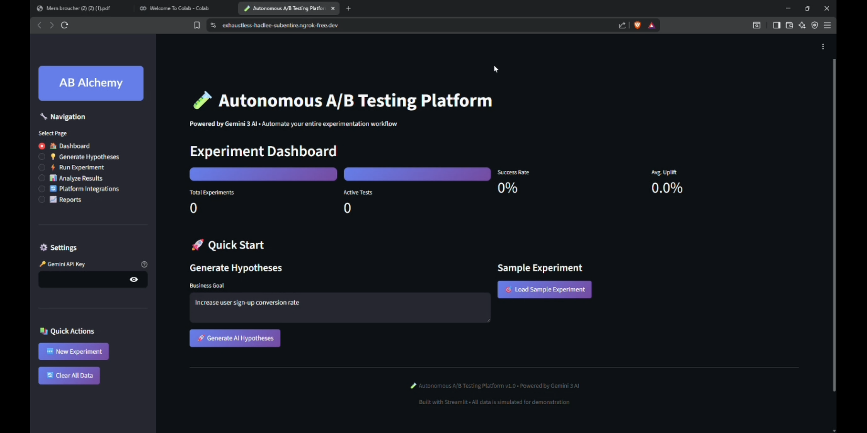
Task: Select the Analyze Results radio option
Action: [x=42, y=178]
